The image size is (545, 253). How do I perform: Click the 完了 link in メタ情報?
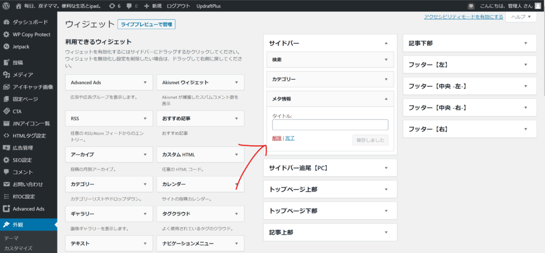[290, 138]
